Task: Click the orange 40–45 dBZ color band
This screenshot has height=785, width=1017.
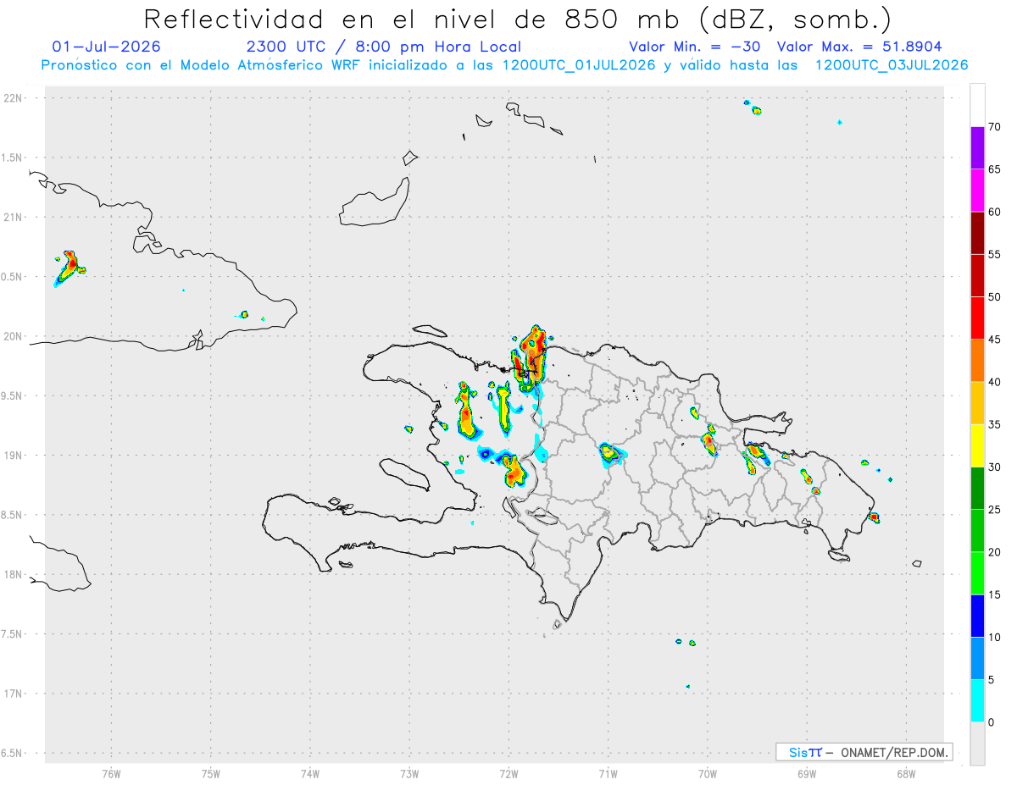Action: point(977,361)
